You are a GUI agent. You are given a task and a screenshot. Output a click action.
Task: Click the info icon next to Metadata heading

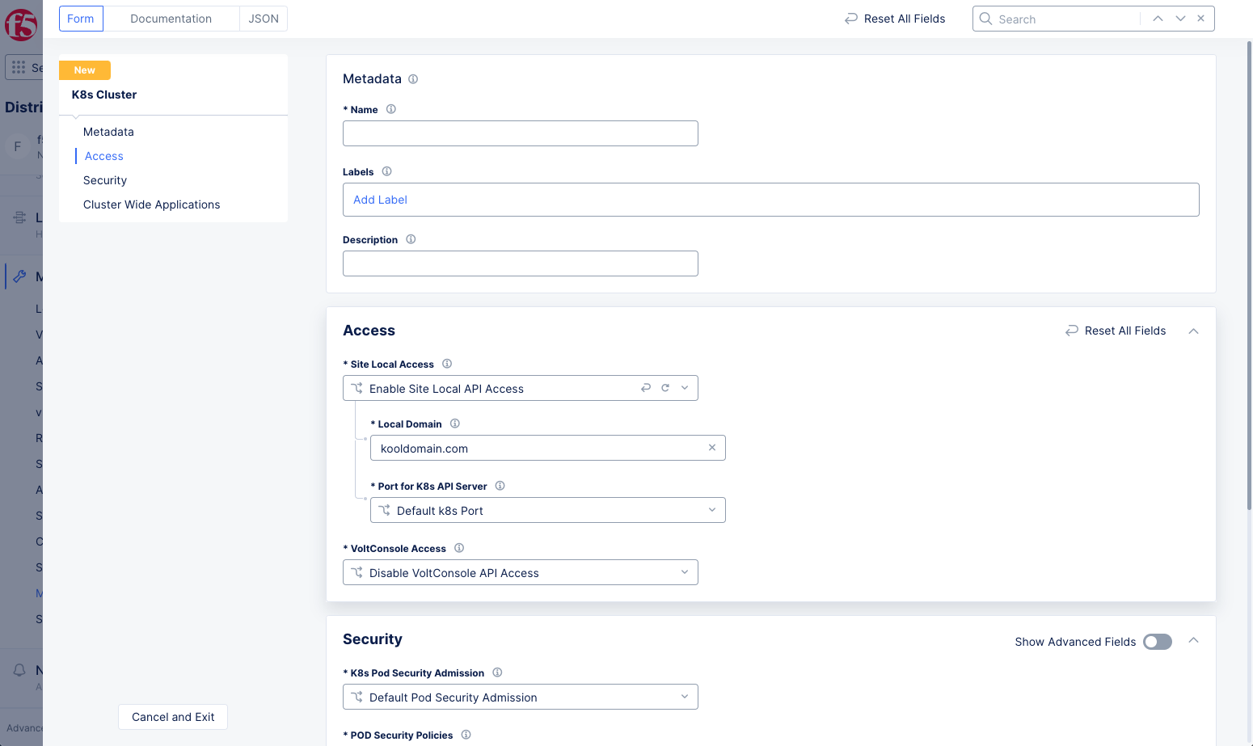[413, 79]
